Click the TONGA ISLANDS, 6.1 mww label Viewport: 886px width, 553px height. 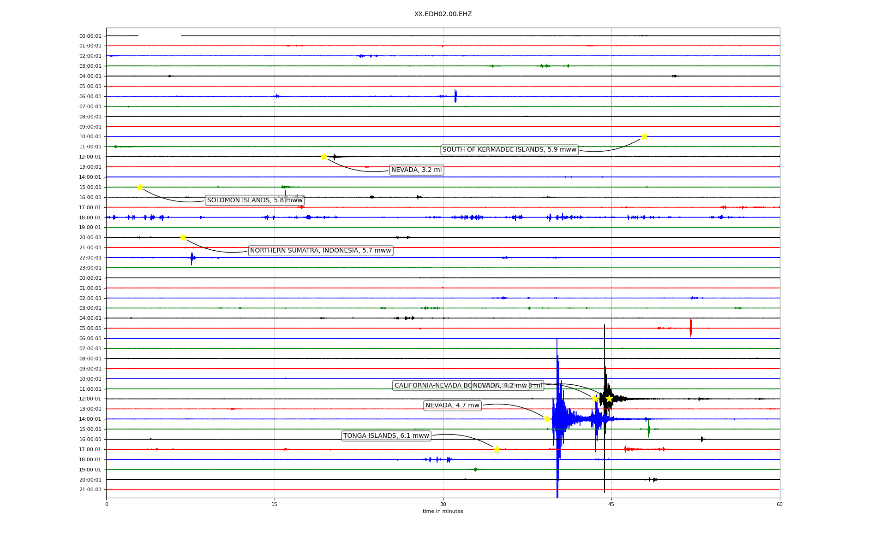click(x=386, y=436)
